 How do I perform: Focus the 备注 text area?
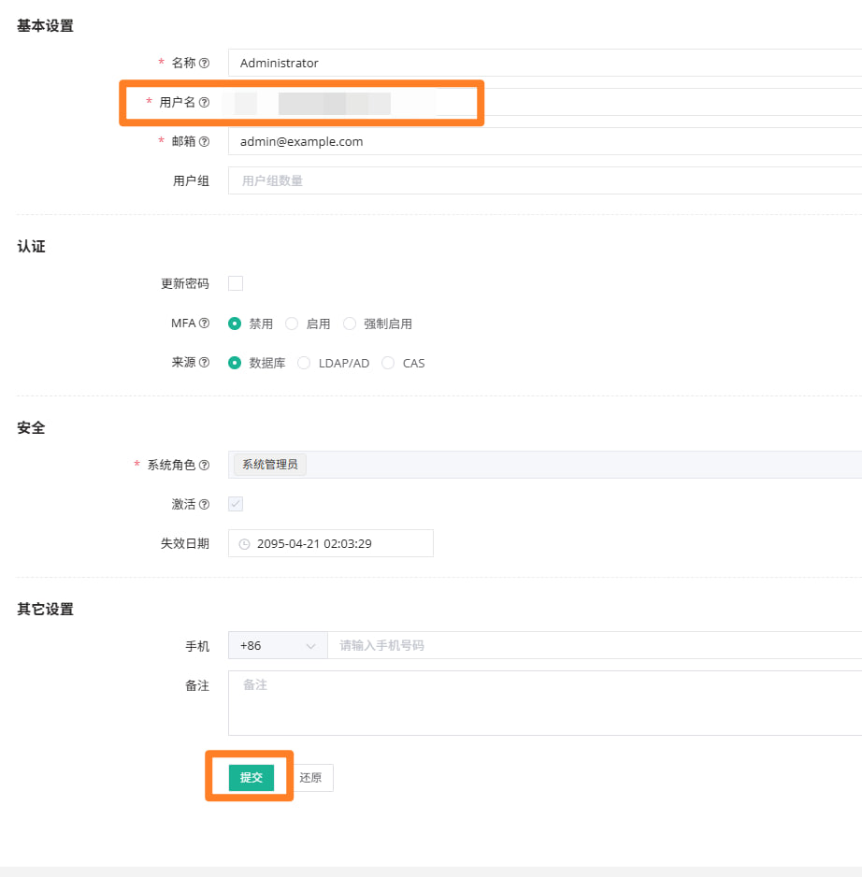(542, 702)
